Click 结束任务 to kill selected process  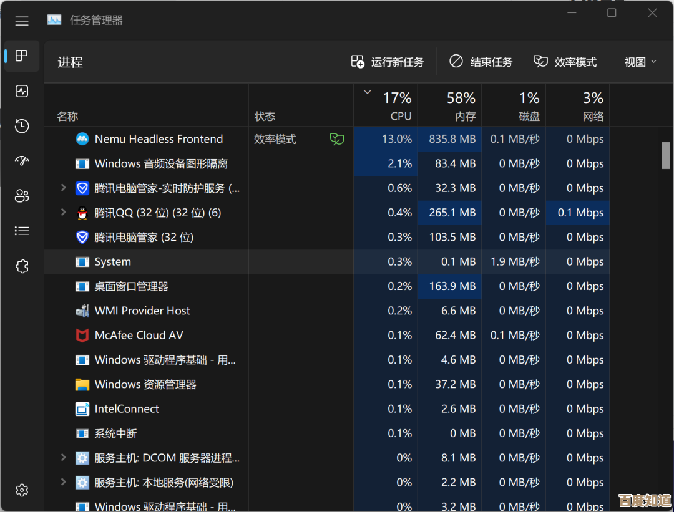(x=481, y=62)
